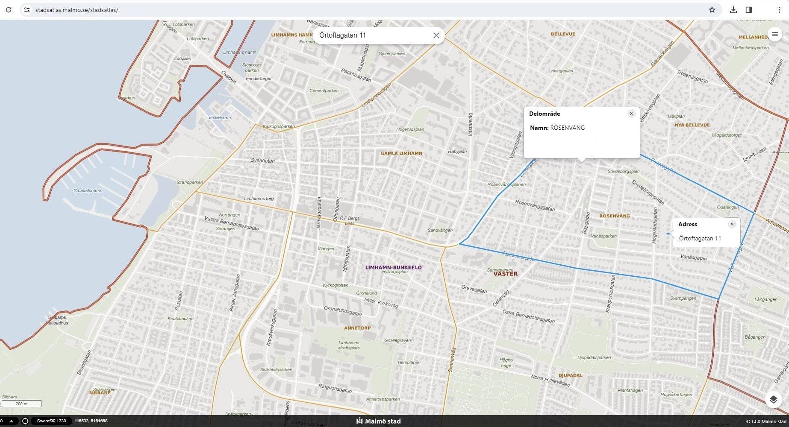Open browser downloads

point(733,9)
